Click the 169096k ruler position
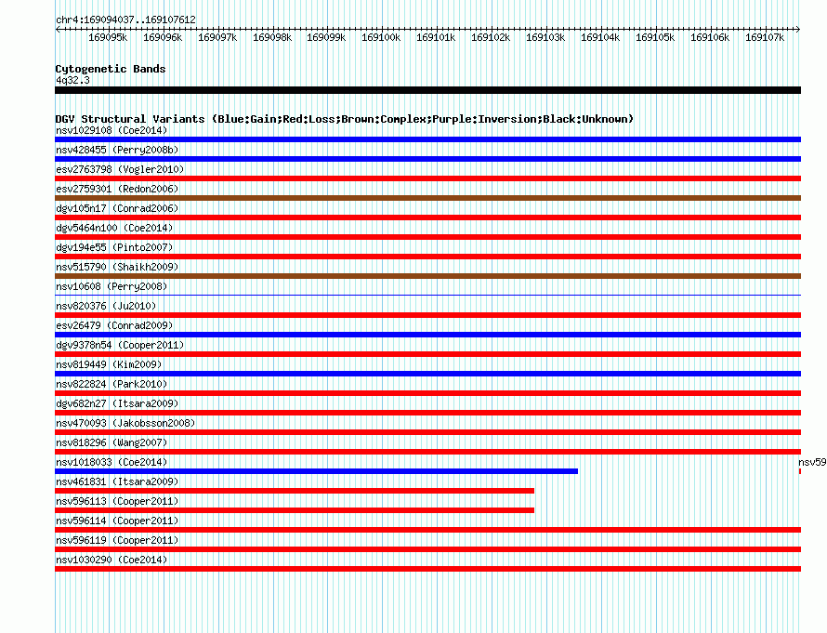This screenshot has width=827, height=633. pos(163,37)
